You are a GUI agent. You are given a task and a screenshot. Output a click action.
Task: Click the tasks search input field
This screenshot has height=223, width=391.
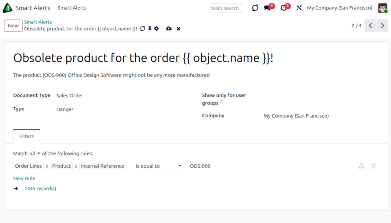[x=226, y=8]
